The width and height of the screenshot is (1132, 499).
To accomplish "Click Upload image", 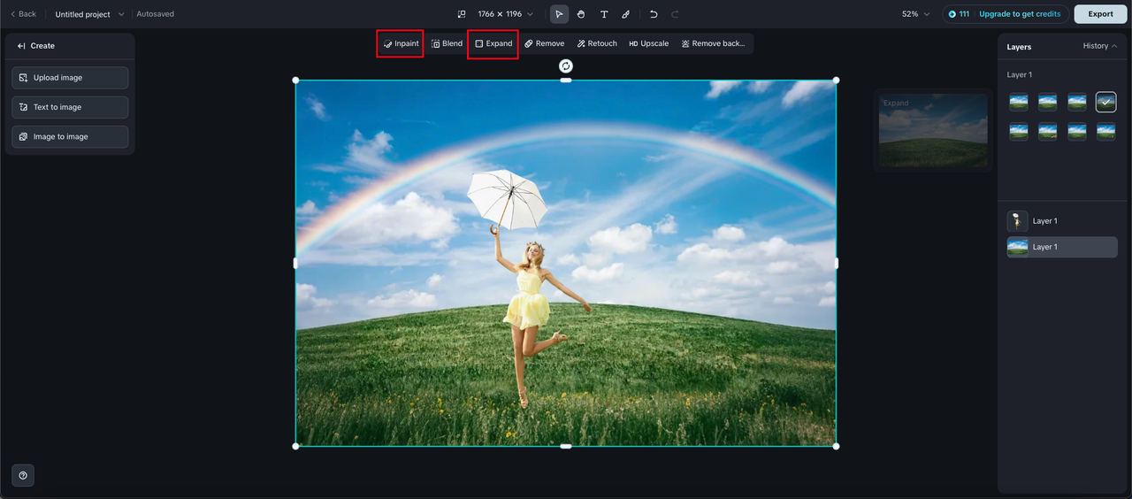I will point(70,78).
